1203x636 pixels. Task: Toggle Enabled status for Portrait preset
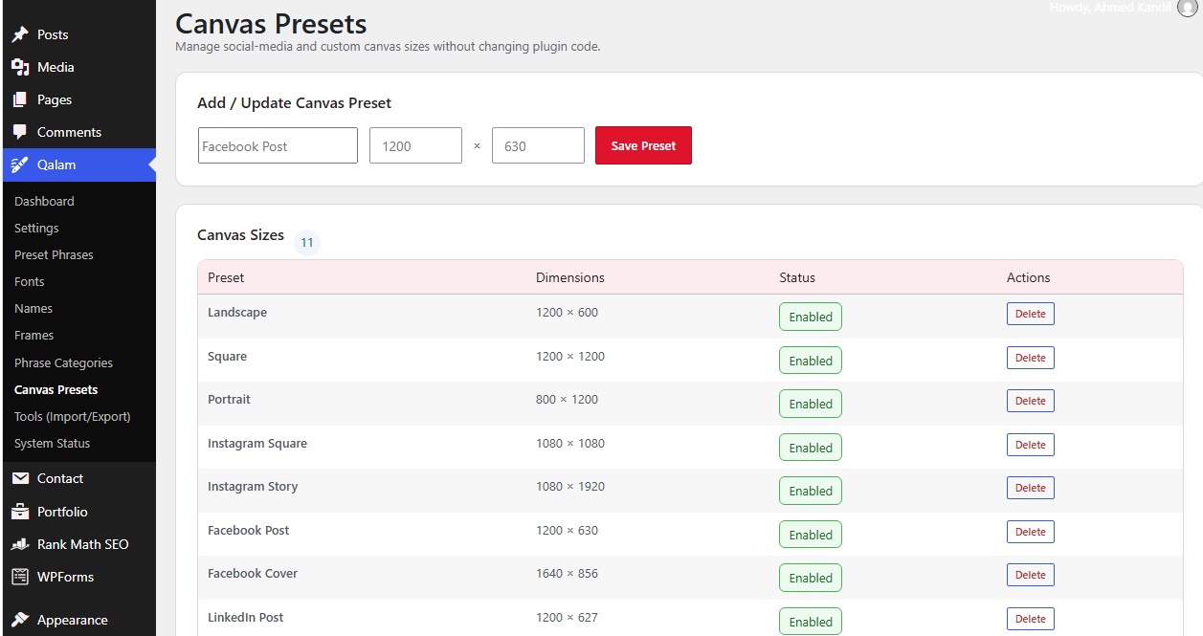coord(811,404)
